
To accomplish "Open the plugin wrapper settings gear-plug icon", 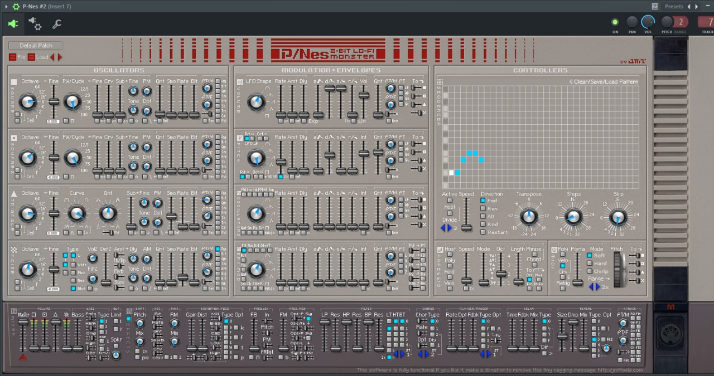I will 35,23.
